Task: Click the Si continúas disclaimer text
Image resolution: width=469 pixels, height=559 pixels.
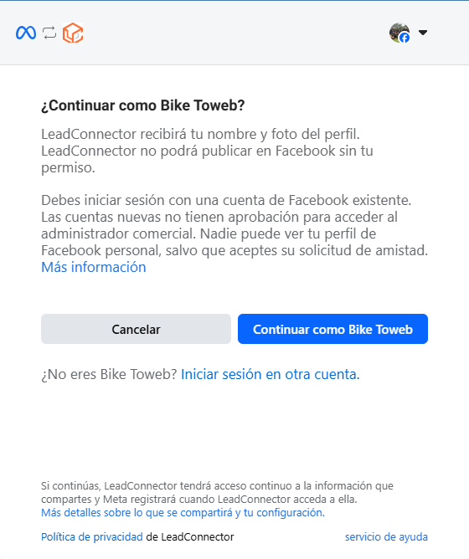Action: click(217, 492)
